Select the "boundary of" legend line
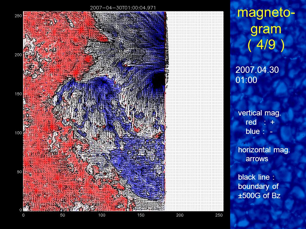The width and height of the screenshot is (306, 229). pos(258,186)
